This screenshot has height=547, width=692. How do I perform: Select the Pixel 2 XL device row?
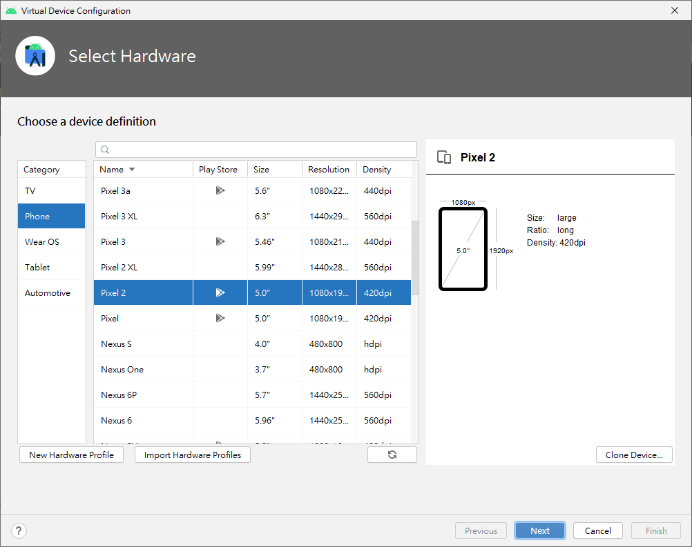[x=253, y=267]
